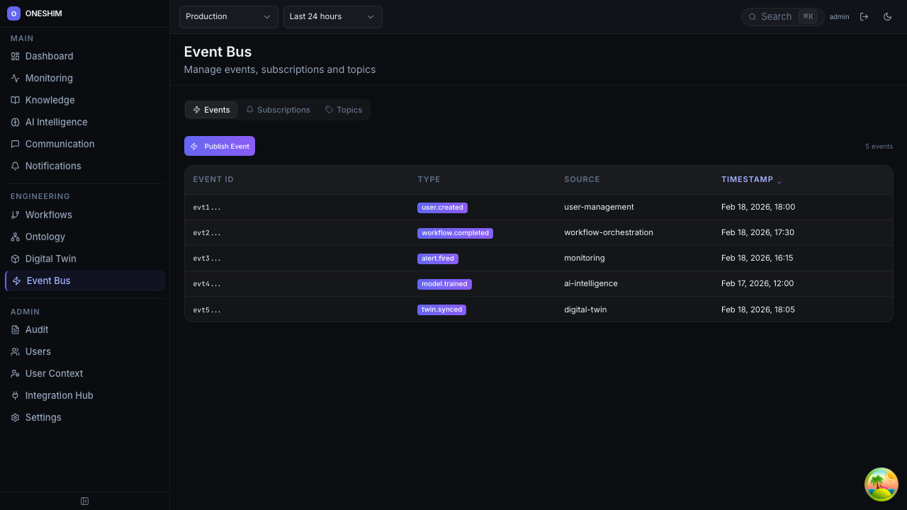Viewport: 907px width, 510px height.
Task: Open the Integration Hub from the sidebar
Action: 59,395
